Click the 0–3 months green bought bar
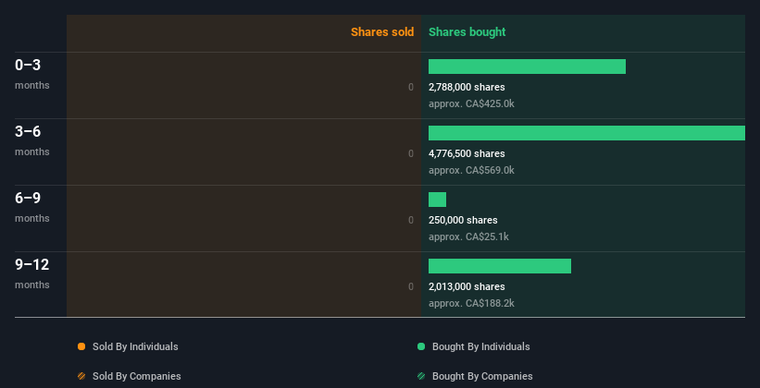The height and width of the screenshot is (388, 760). (527, 67)
